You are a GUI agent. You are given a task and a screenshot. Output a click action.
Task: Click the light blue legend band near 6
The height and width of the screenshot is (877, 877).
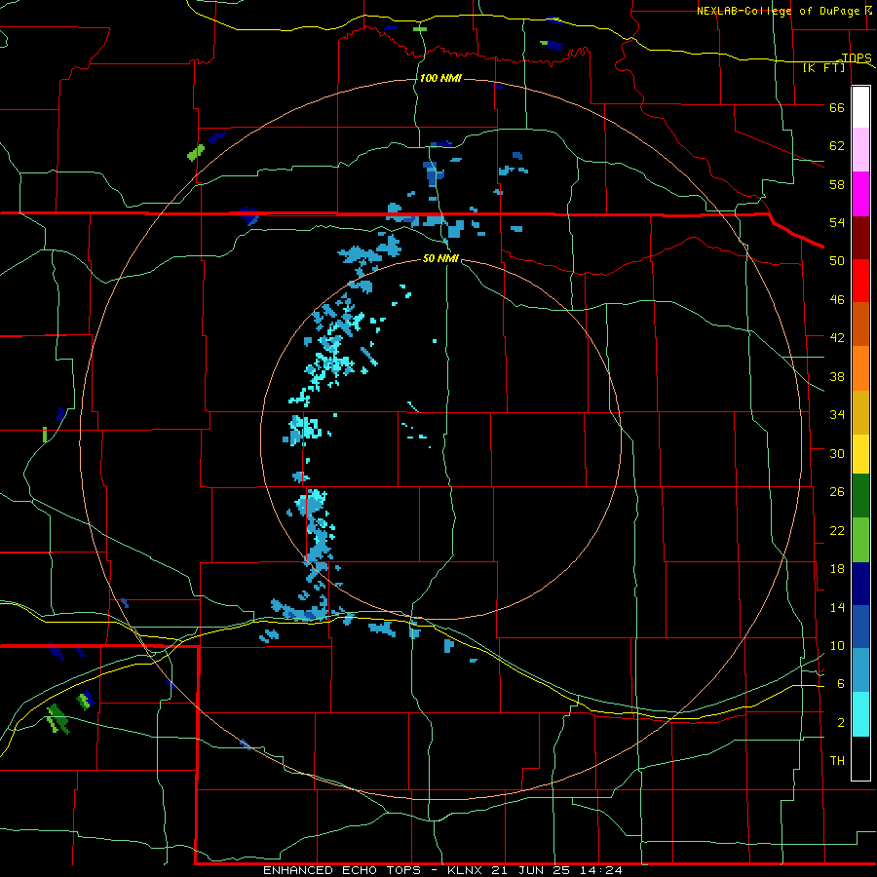[x=860, y=669]
